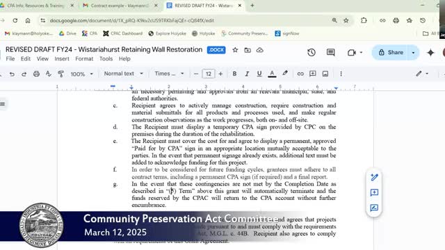The height and width of the screenshot is (250, 445).
Task: Open the Edit menu
Action: pyautogui.click(x=26, y=58)
